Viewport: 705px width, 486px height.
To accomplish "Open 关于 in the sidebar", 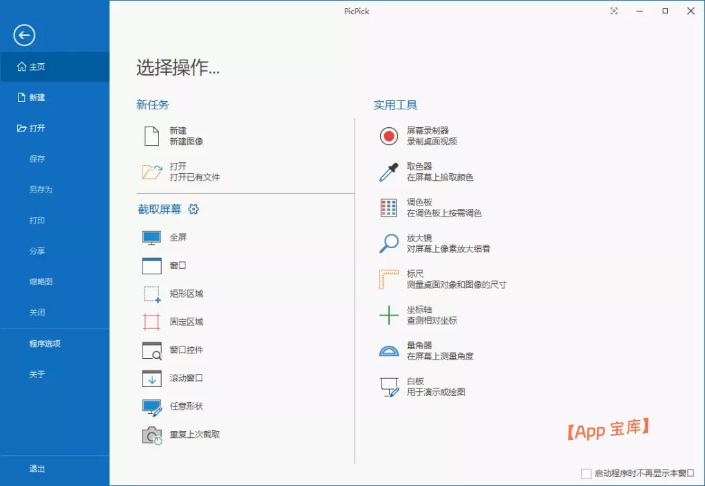I will pyautogui.click(x=37, y=374).
